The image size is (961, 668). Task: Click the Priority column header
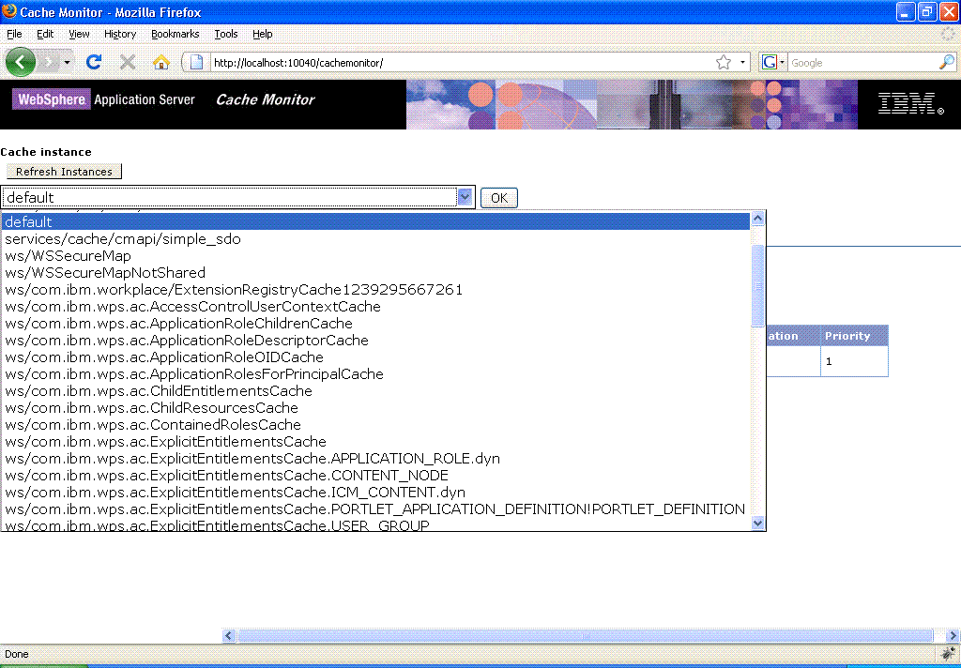(854, 336)
